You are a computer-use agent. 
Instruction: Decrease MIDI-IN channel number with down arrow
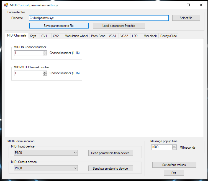click(45, 54)
